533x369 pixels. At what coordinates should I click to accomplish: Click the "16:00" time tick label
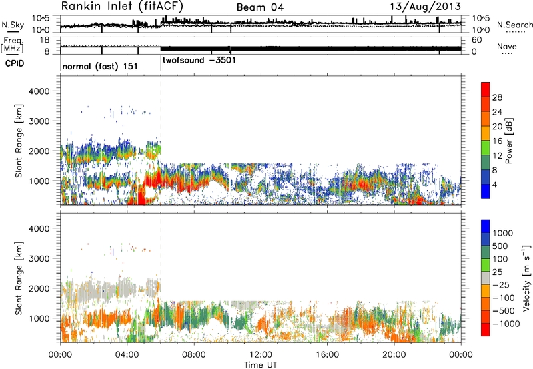(328, 355)
